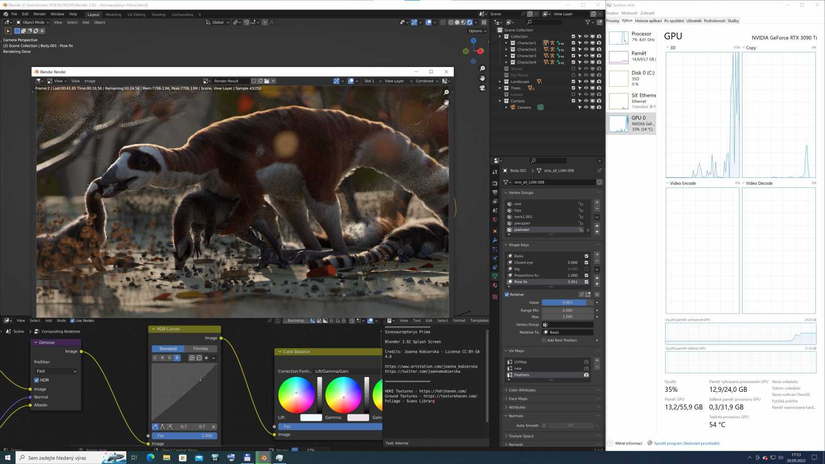825x464 pixels.
Task: Toggle Relative checkbox in Shape Keys
Action: point(507,294)
